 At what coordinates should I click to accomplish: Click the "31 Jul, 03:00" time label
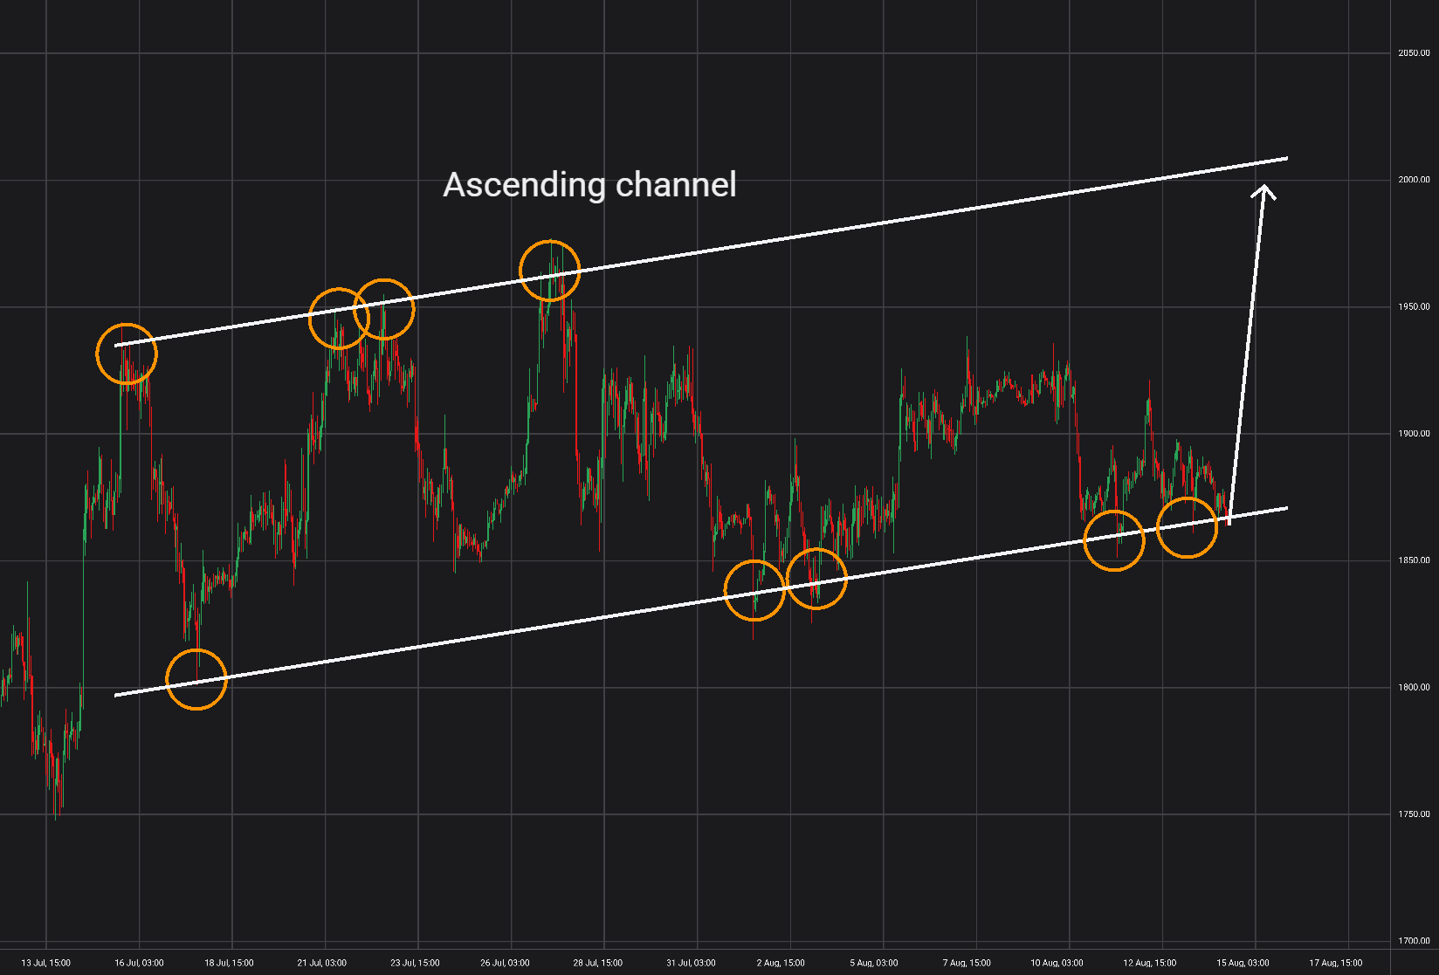pyautogui.click(x=691, y=963)
